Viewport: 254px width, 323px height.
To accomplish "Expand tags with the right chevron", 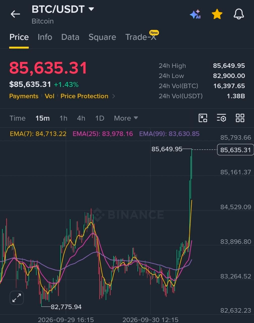I will pos(114,96).
